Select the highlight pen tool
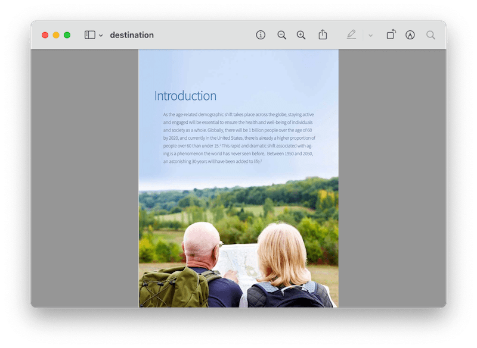The width and height of the screenshot is (477, 348). click(x=351, y=35)
